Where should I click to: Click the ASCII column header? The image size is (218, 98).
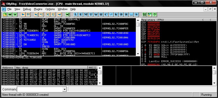(93, 68)
